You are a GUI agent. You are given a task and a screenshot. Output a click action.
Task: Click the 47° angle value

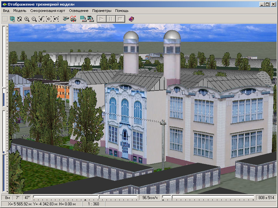coord(27,197)
